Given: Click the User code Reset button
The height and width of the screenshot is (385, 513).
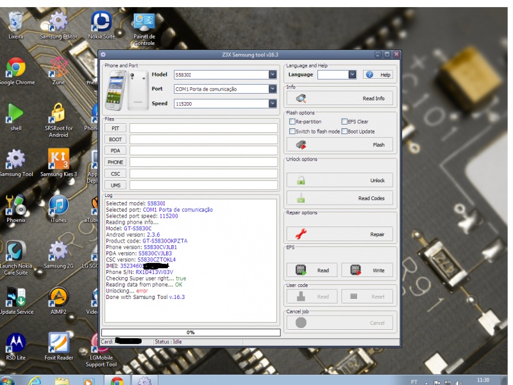Looking at the screenshot, I should [x=367, y=296].
